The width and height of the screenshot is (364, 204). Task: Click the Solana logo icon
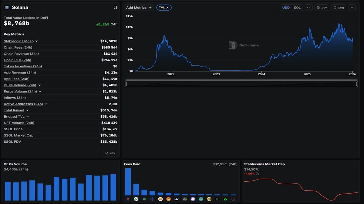(x=7, y=7)
